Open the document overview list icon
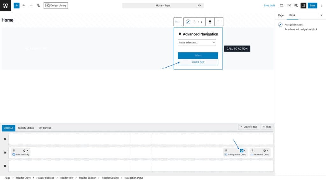 click(x=38, y=5)
